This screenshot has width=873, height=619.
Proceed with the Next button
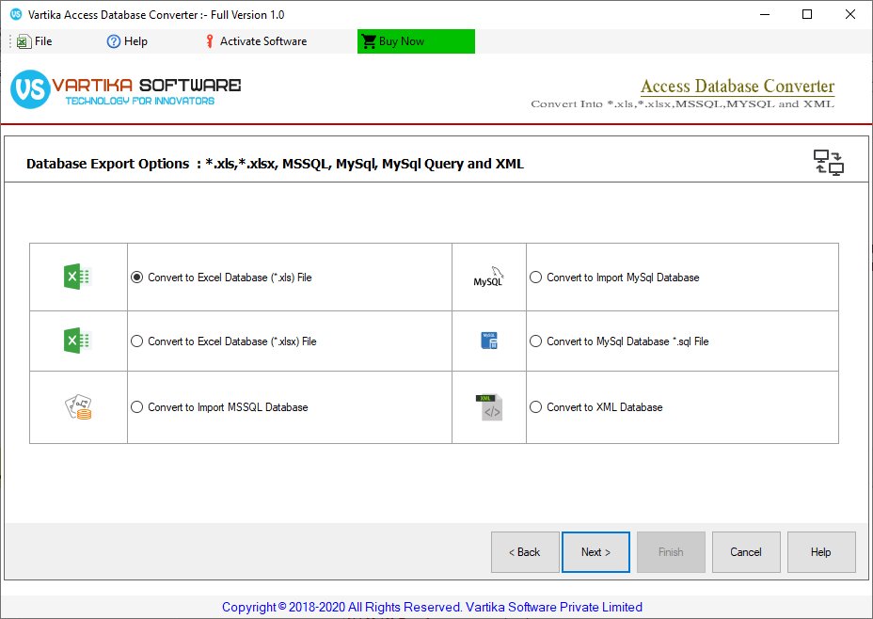pos(595,552)
